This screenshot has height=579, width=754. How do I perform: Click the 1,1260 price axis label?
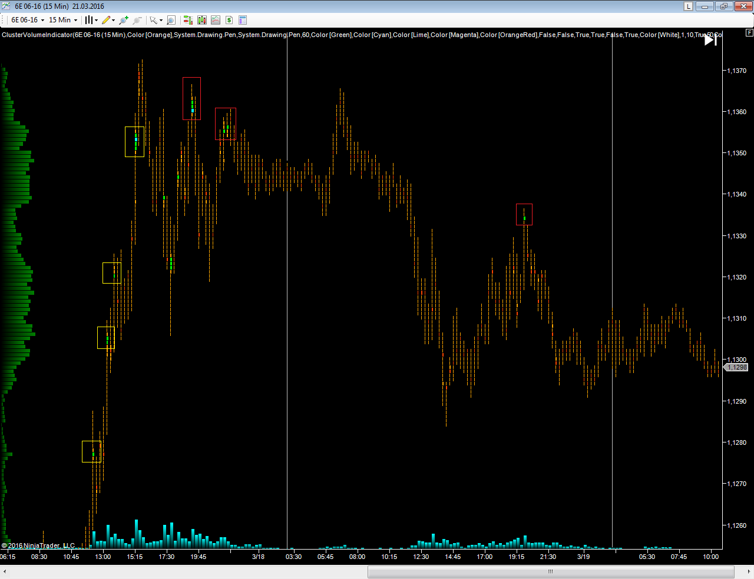click(x=736, y=525)
